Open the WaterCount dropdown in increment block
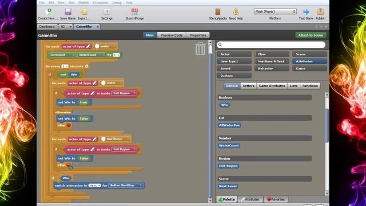This screenshot has height=206, width=366. (91, 55)
